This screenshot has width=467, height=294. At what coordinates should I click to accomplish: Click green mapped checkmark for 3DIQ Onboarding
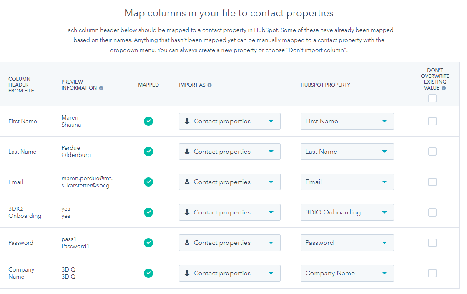click(x=148, y=212)
